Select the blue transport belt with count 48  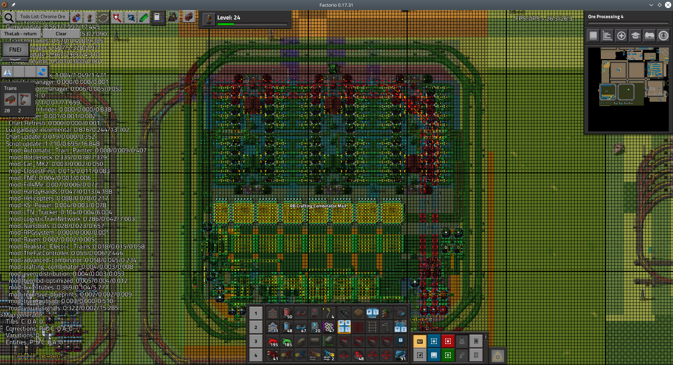click(x=287, y=327)
